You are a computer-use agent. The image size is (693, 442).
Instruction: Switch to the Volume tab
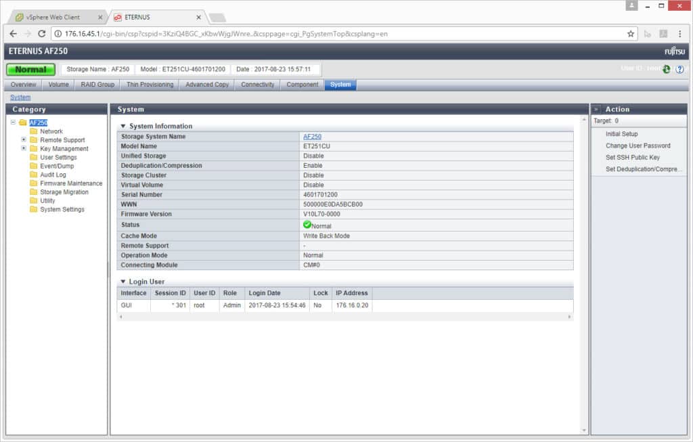point(58,85)
